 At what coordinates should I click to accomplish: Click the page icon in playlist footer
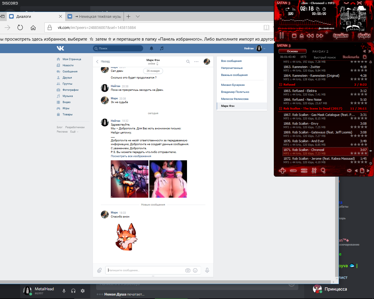click(x=362, y=171)
